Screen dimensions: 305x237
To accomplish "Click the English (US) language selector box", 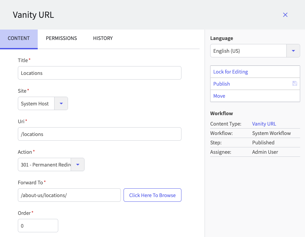I will [x=248, y=51].
